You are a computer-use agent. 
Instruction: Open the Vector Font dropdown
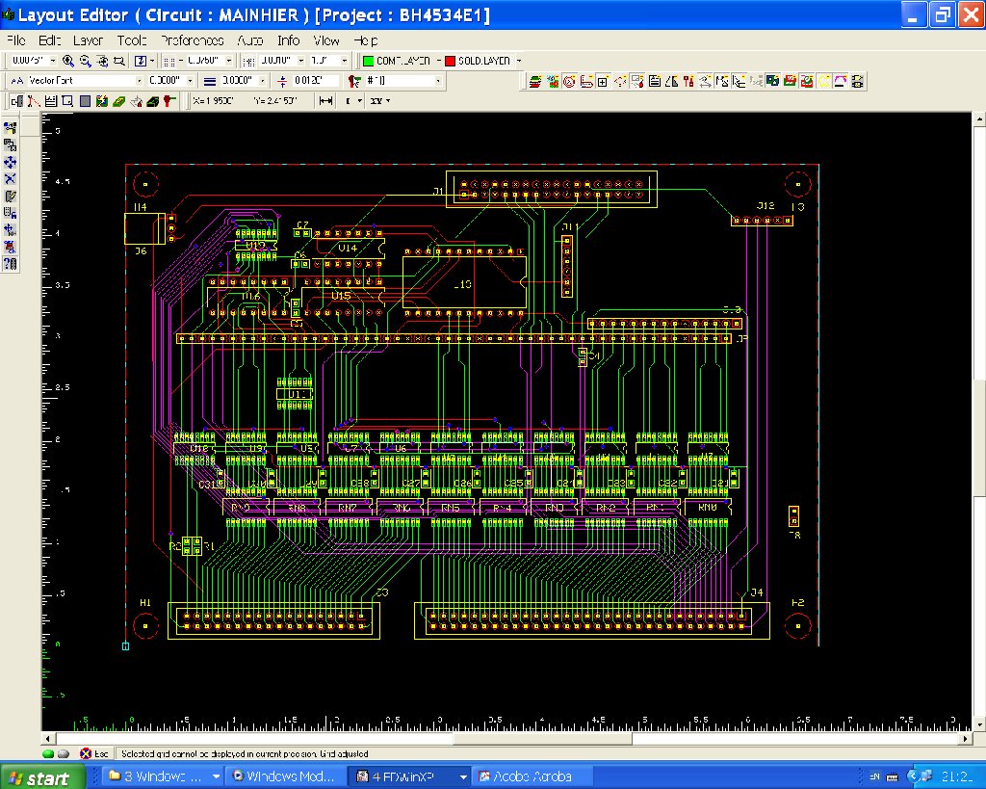tap(139, 81)
